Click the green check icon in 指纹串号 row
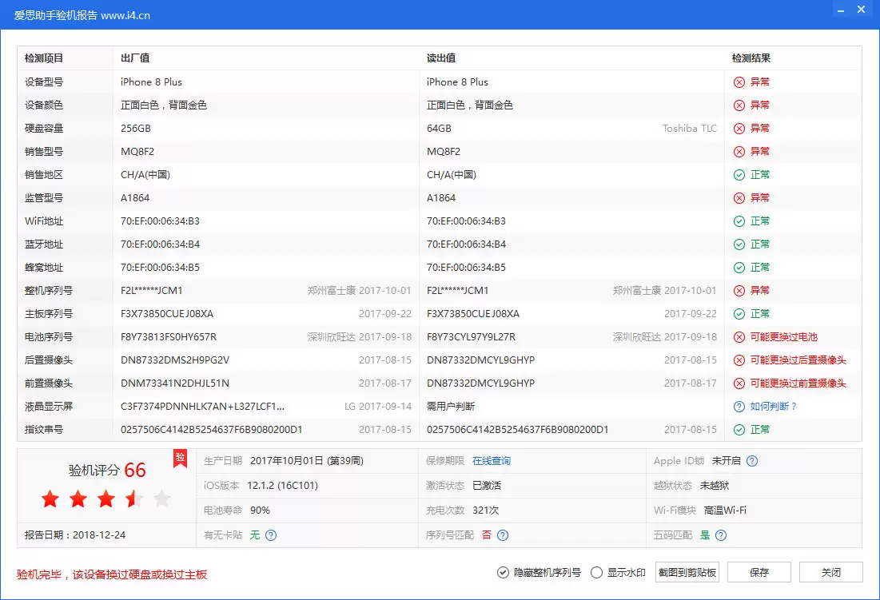 point(739,430)
